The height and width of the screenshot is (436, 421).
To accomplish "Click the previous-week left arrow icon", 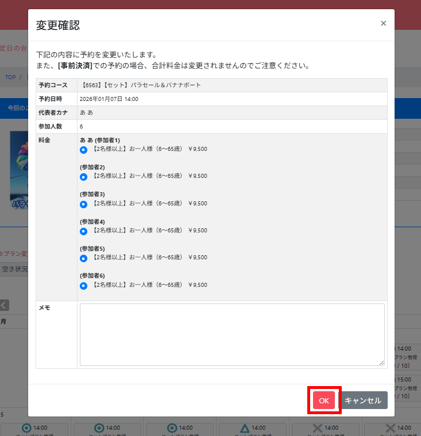I will pyautogui.click(x=5, y=305).
